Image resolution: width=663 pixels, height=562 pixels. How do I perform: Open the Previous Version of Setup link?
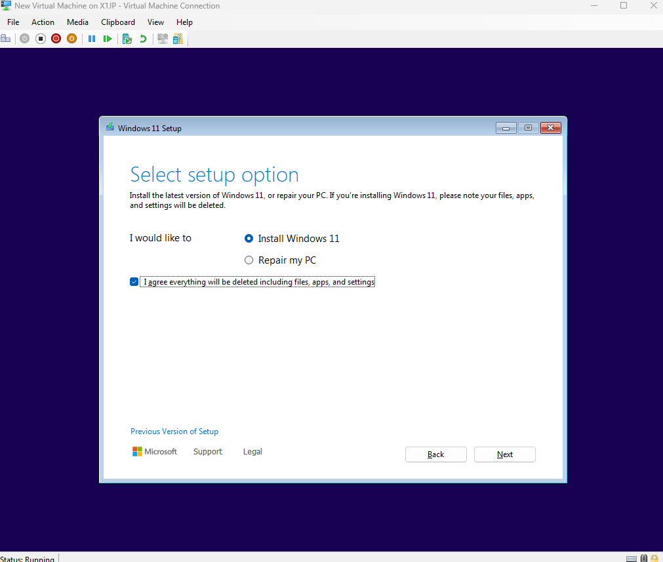click(x=174, y=432)
